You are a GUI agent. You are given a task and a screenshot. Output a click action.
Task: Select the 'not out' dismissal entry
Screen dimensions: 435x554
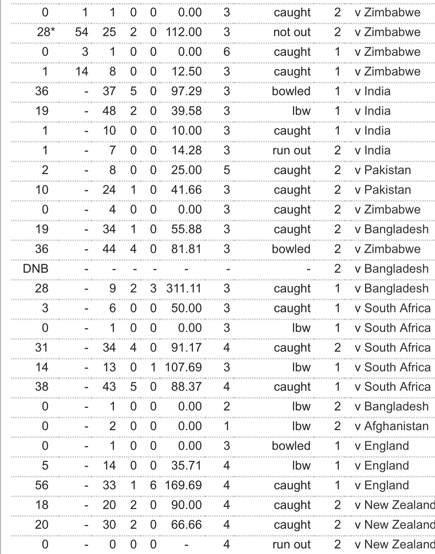(x=292, y=32)
